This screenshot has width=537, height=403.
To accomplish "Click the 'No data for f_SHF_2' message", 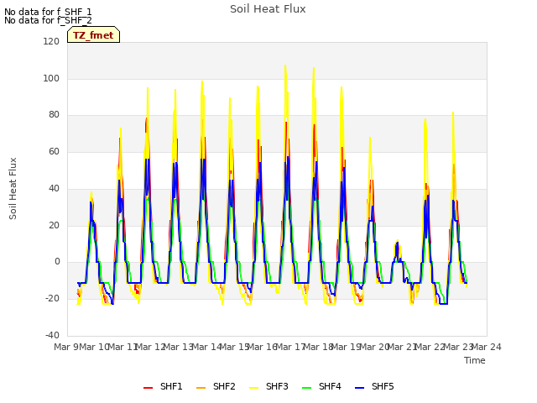I will click(48, 20).
